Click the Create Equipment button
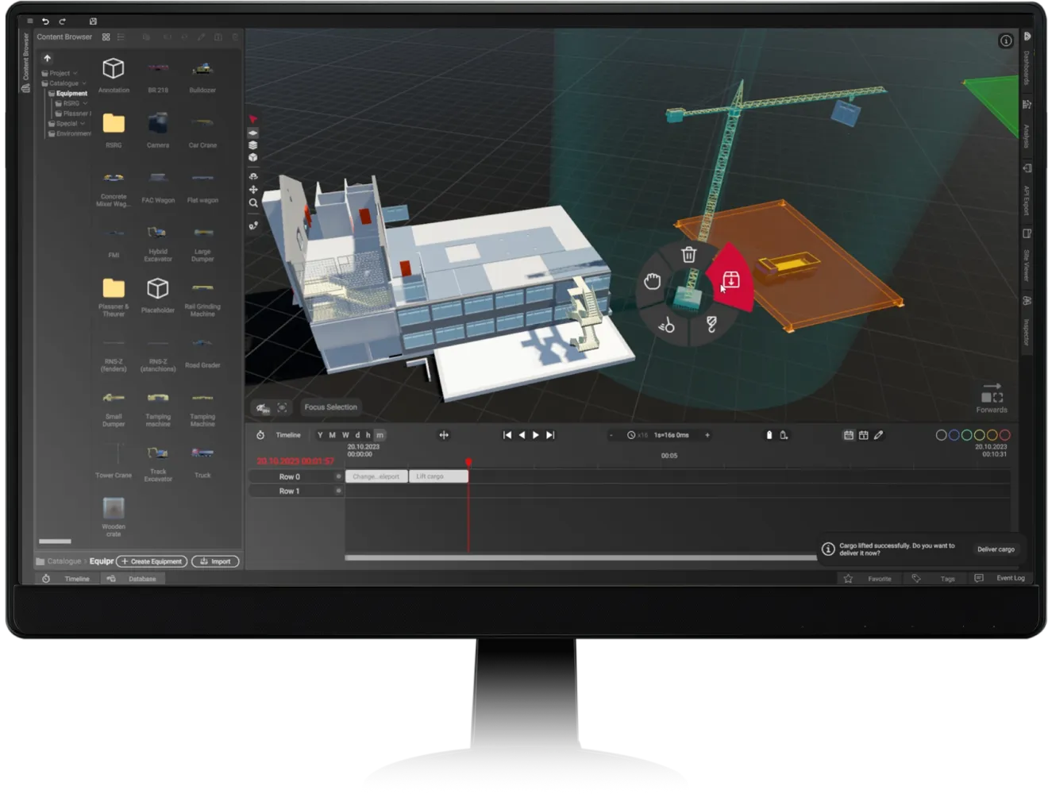The width and height of the screenshot is (1048, 794). pyautogui.click(x=152, y=561)
